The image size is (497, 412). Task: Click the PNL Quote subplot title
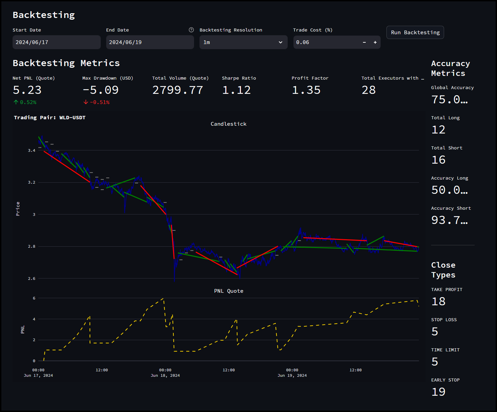228,291
